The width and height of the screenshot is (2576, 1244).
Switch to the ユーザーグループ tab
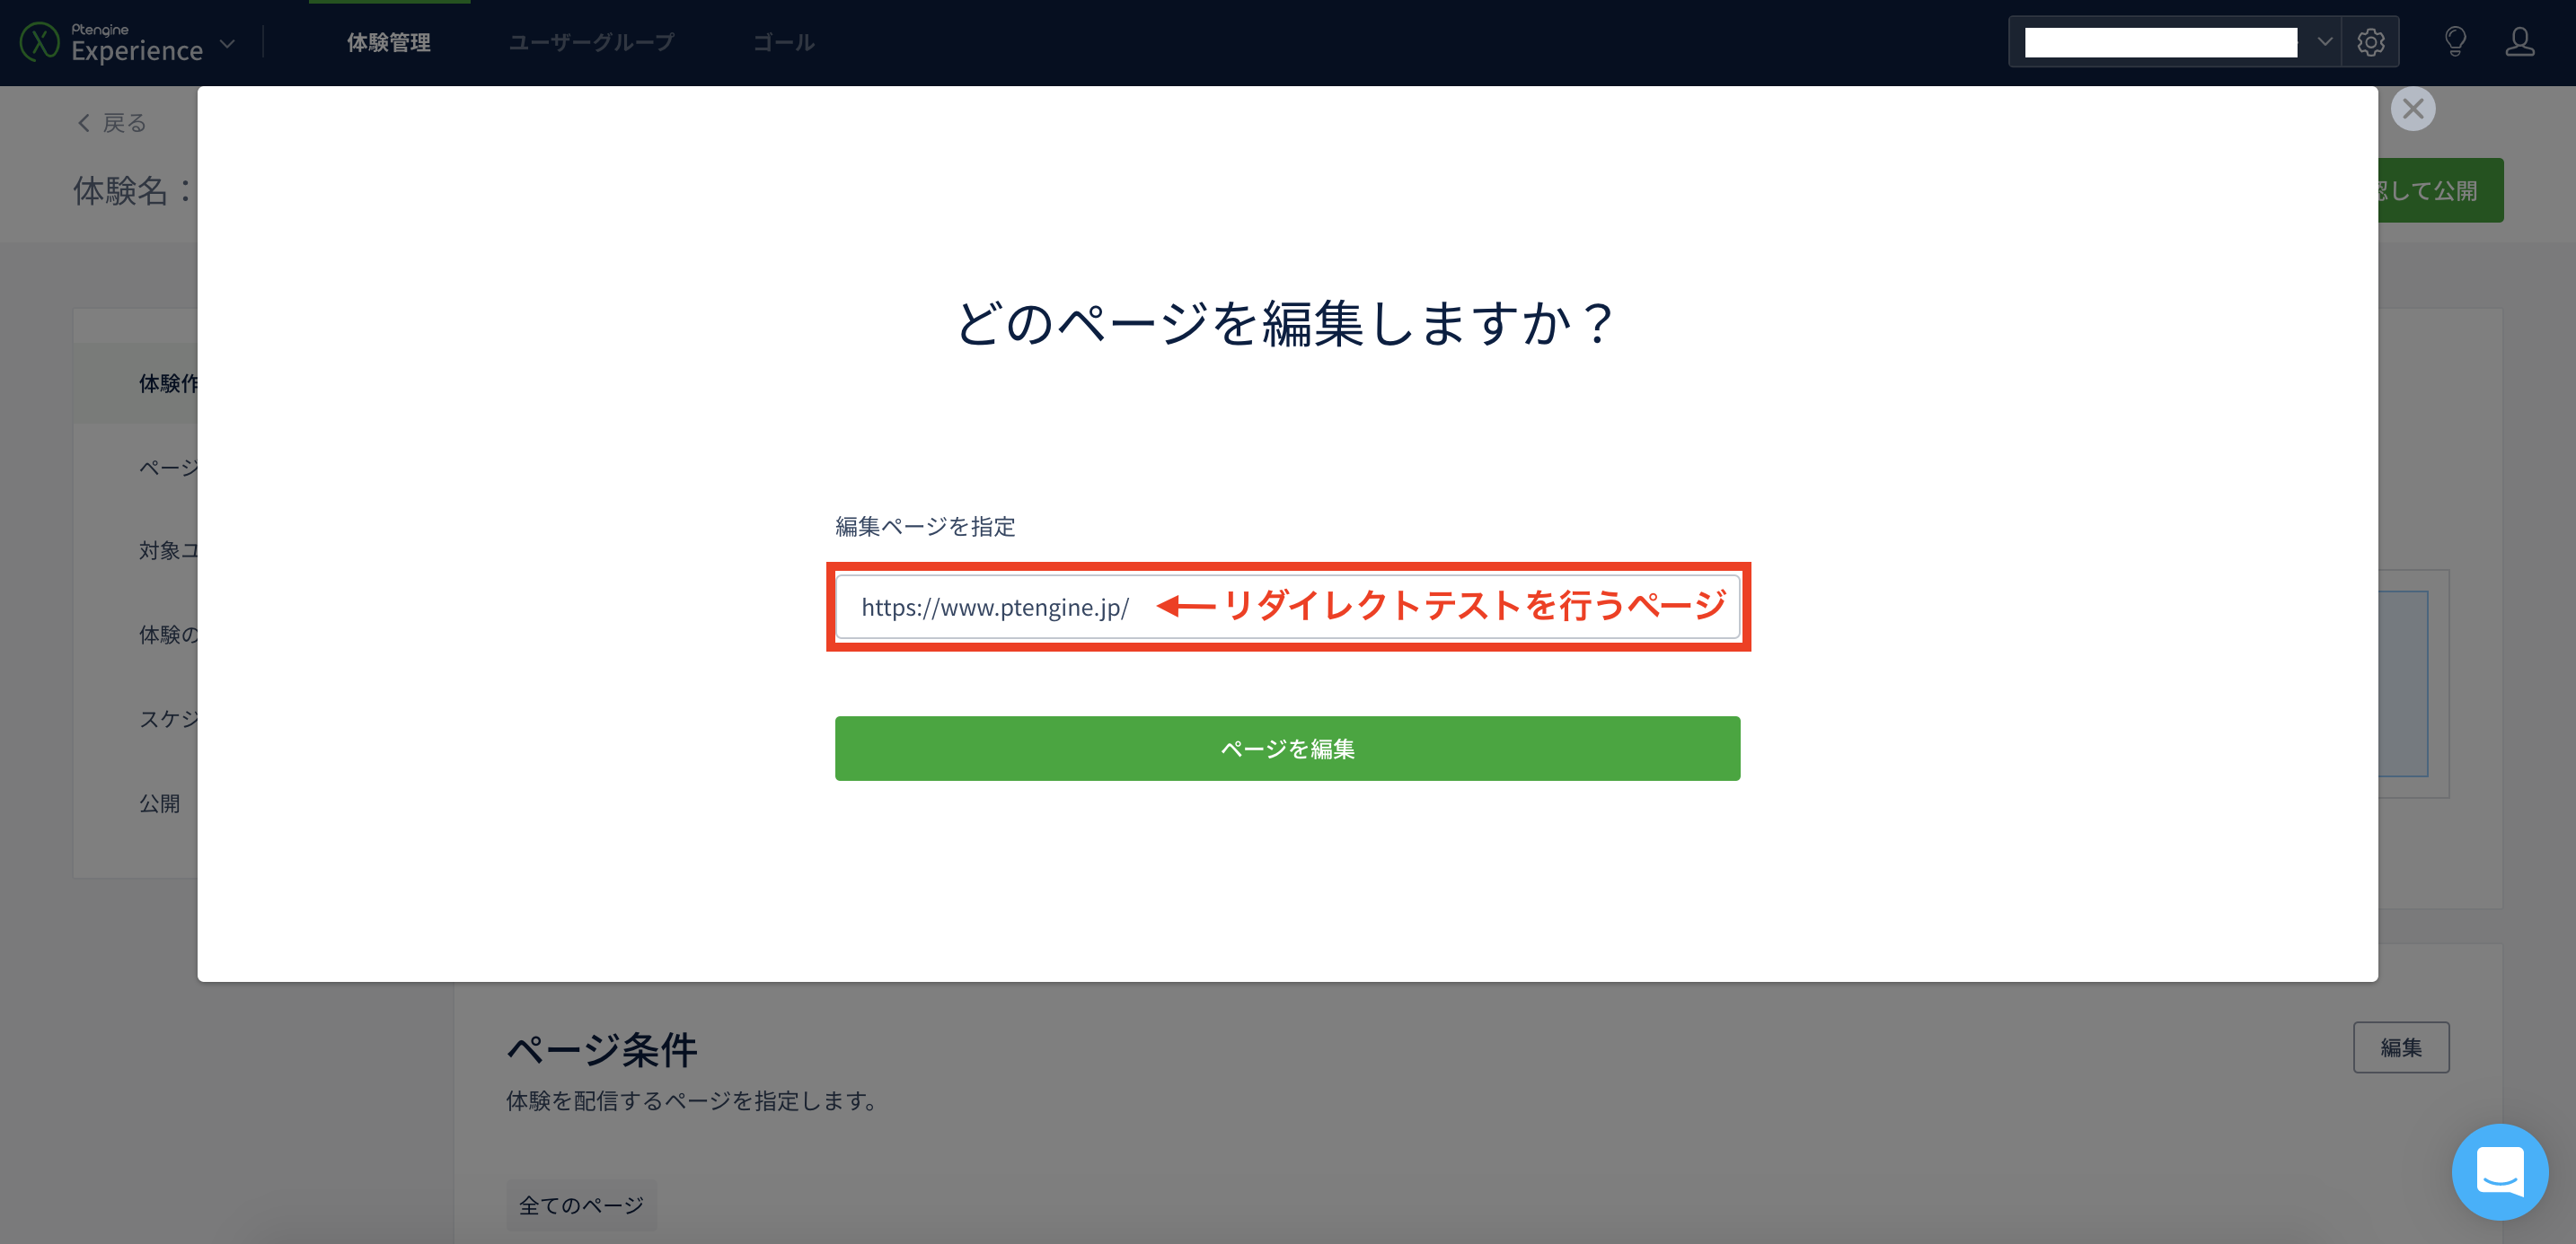click(591, 42)
